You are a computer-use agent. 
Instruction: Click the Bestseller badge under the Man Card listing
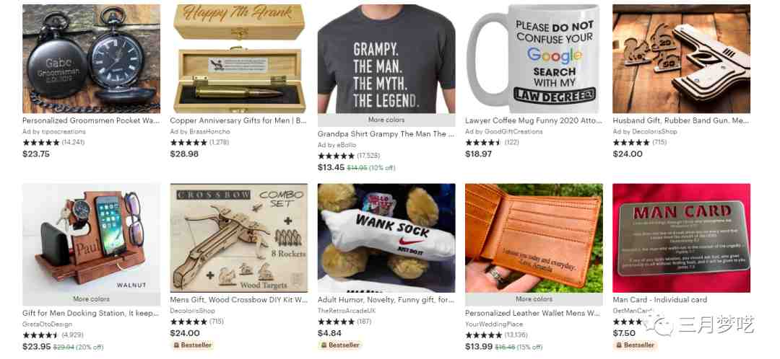point(635,345)
